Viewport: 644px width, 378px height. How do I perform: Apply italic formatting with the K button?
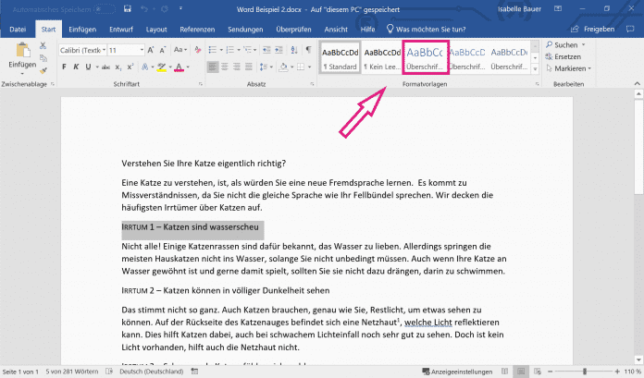click(x=75, y=67)
